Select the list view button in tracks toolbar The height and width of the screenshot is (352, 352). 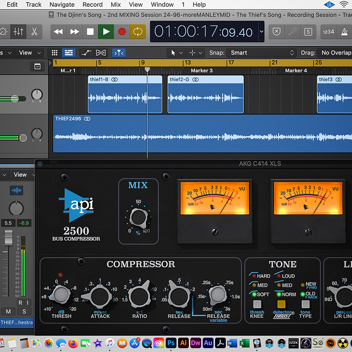[69, 53]
